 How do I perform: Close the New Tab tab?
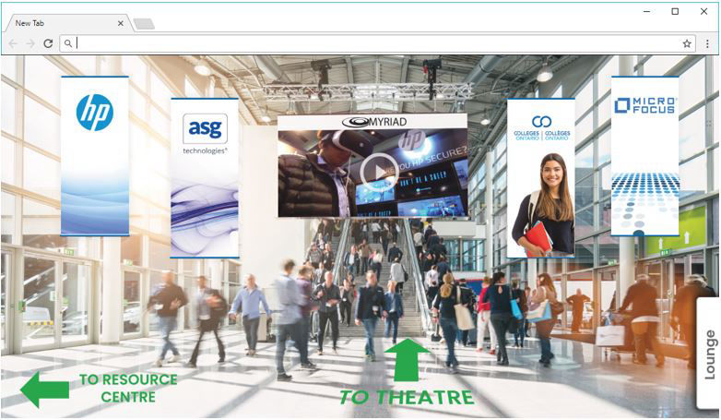tap(121, 23)
